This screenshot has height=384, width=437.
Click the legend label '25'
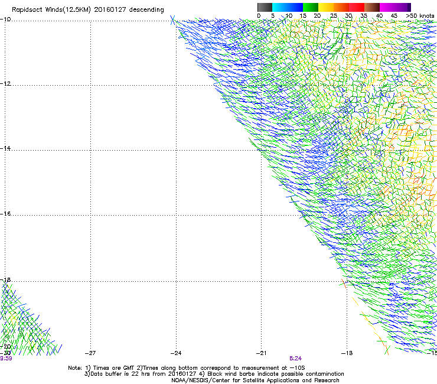[334, 16]
